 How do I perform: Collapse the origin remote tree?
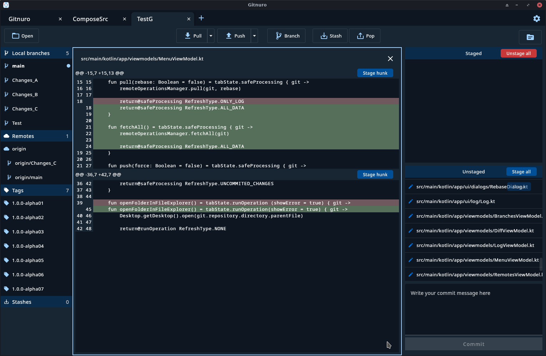36,149
